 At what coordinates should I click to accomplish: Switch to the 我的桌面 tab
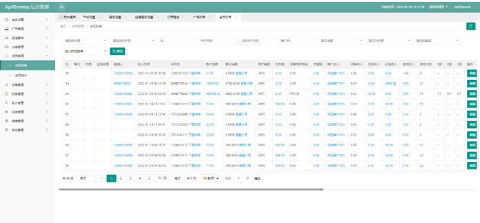[68, 17]
